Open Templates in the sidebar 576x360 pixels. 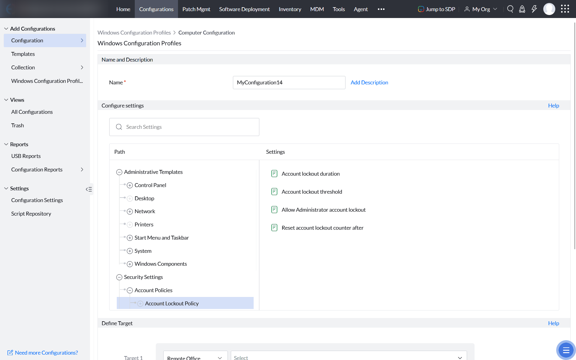click(x=23, y=54)
